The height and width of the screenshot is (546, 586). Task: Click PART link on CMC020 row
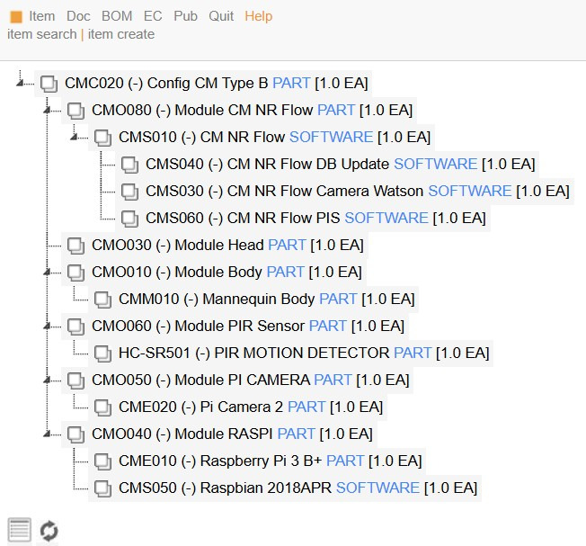pos(291,83)
